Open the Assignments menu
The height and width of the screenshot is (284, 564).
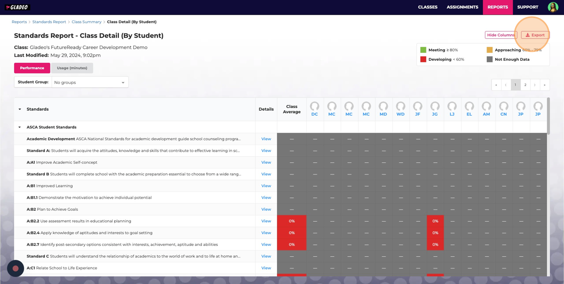tap(462, 7)
